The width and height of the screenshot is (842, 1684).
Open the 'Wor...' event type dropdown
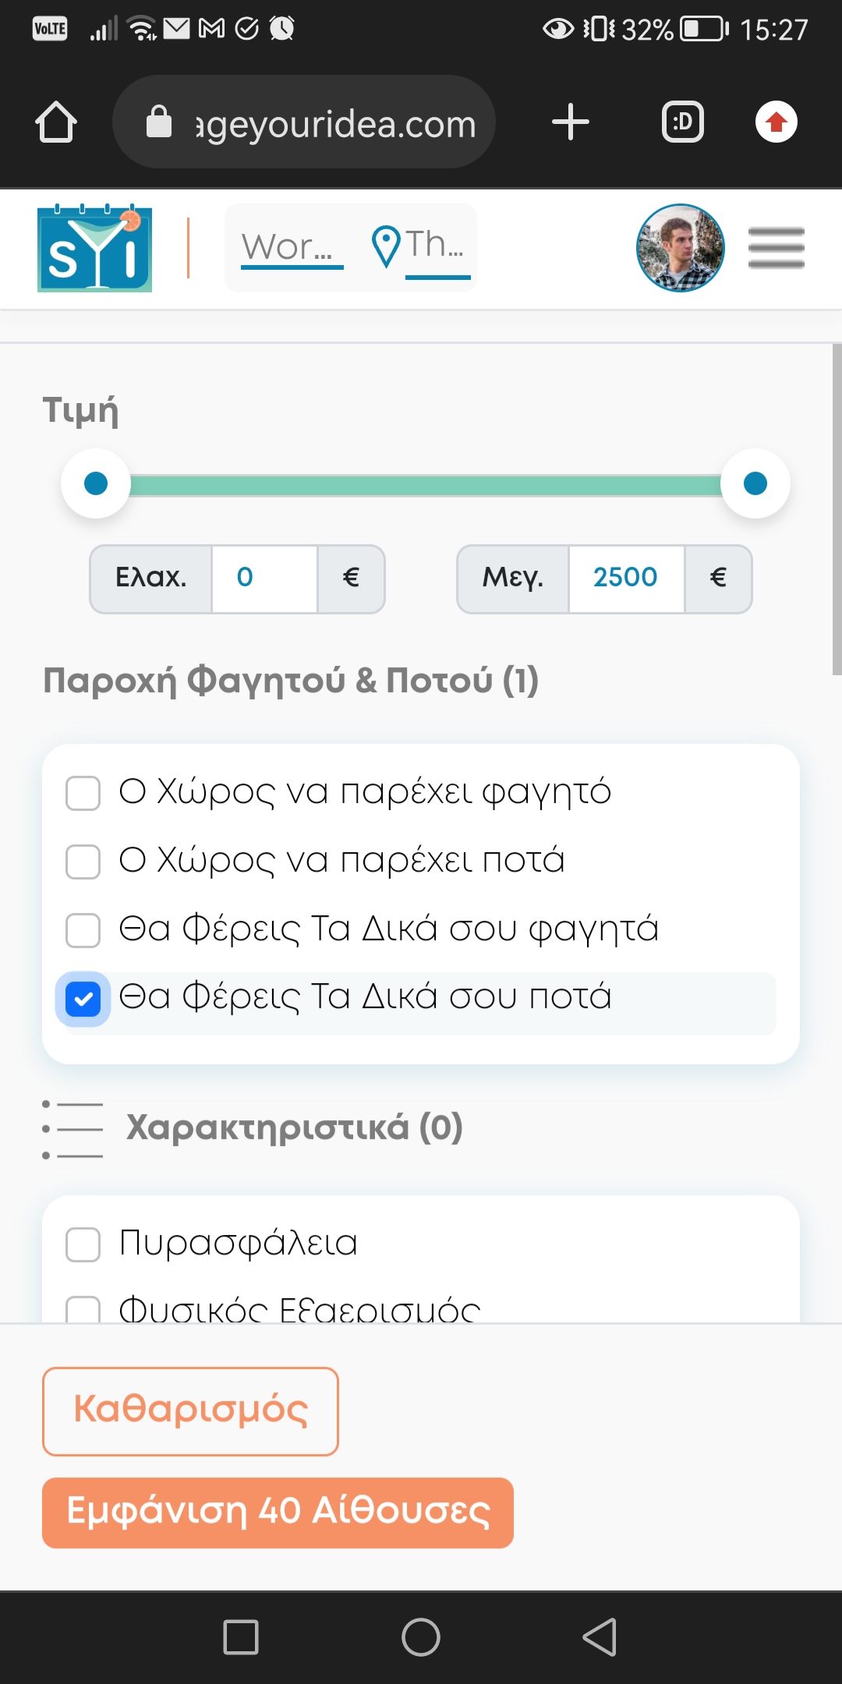[292, 248]
